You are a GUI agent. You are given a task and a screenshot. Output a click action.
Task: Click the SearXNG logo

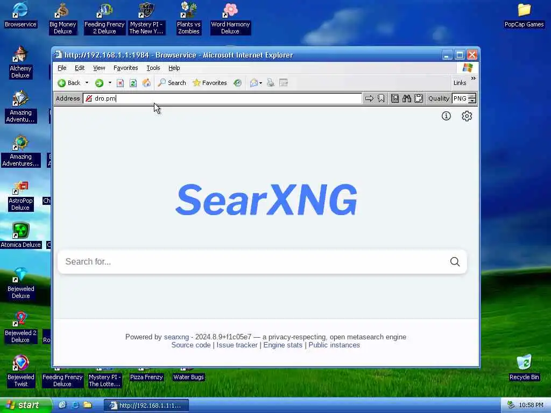point(266,200)
